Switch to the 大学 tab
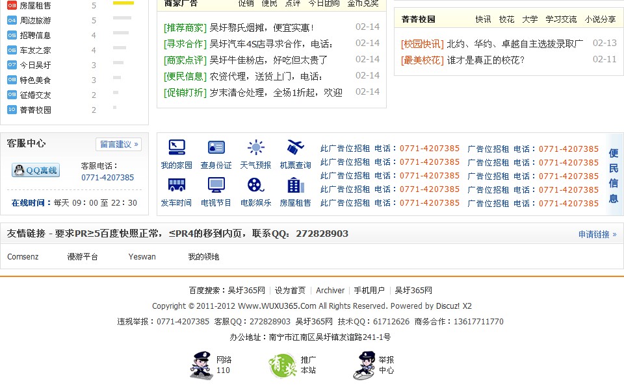Screen dimensions: 624x386 click(x=530, y=19)
